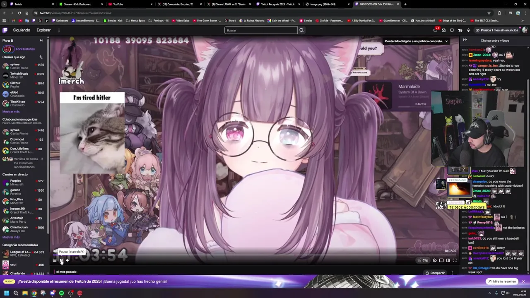Viewport: 530px width, 298px height.
Task: Create a clip with the Clip button
Action: pos(423,260)
